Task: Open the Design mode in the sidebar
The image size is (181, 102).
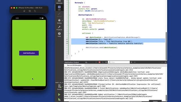Action: [59, 15]
